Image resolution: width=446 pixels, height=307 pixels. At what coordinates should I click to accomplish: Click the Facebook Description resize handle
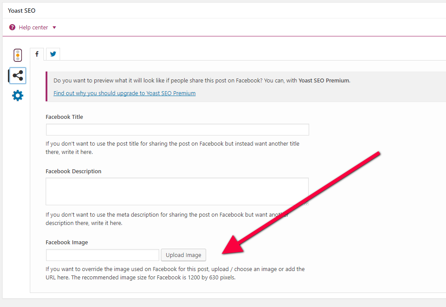click(306, 203)
